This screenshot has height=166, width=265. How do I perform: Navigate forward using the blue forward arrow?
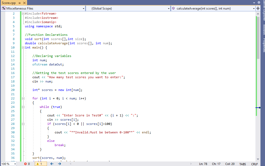(59, 164)
